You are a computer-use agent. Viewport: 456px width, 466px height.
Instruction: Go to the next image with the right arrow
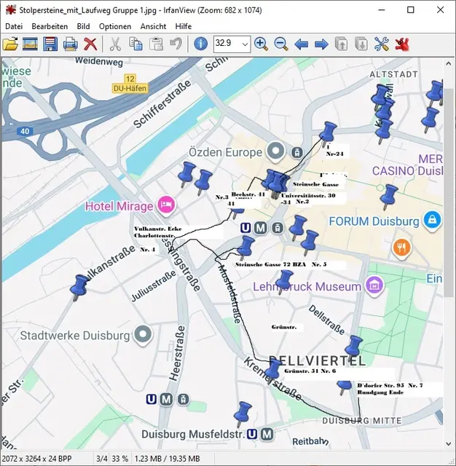coord(321,44)
